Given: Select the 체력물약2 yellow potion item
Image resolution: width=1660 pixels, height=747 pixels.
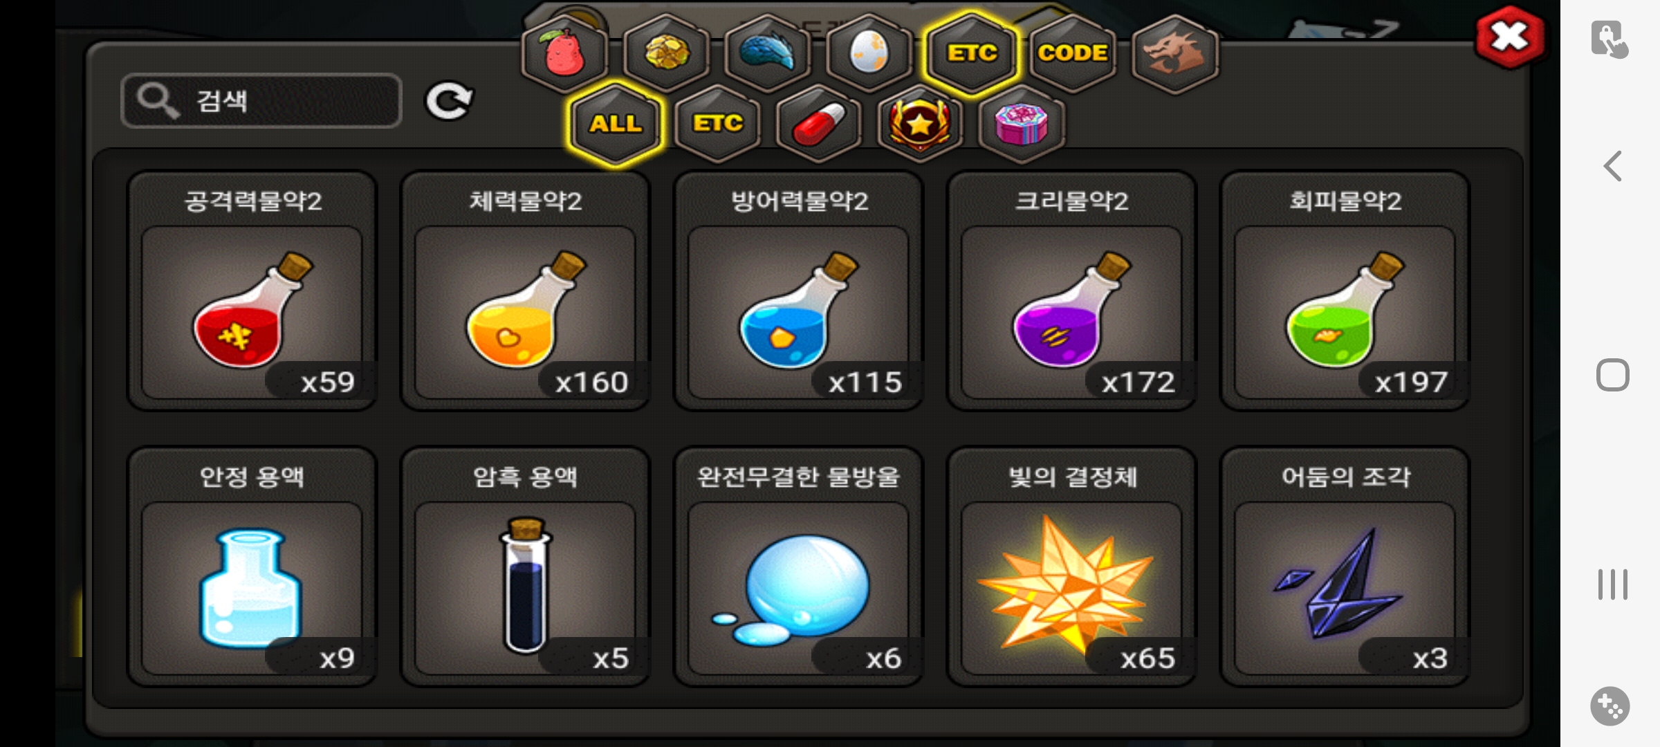Looking at the screenshot, I should 526,291.
